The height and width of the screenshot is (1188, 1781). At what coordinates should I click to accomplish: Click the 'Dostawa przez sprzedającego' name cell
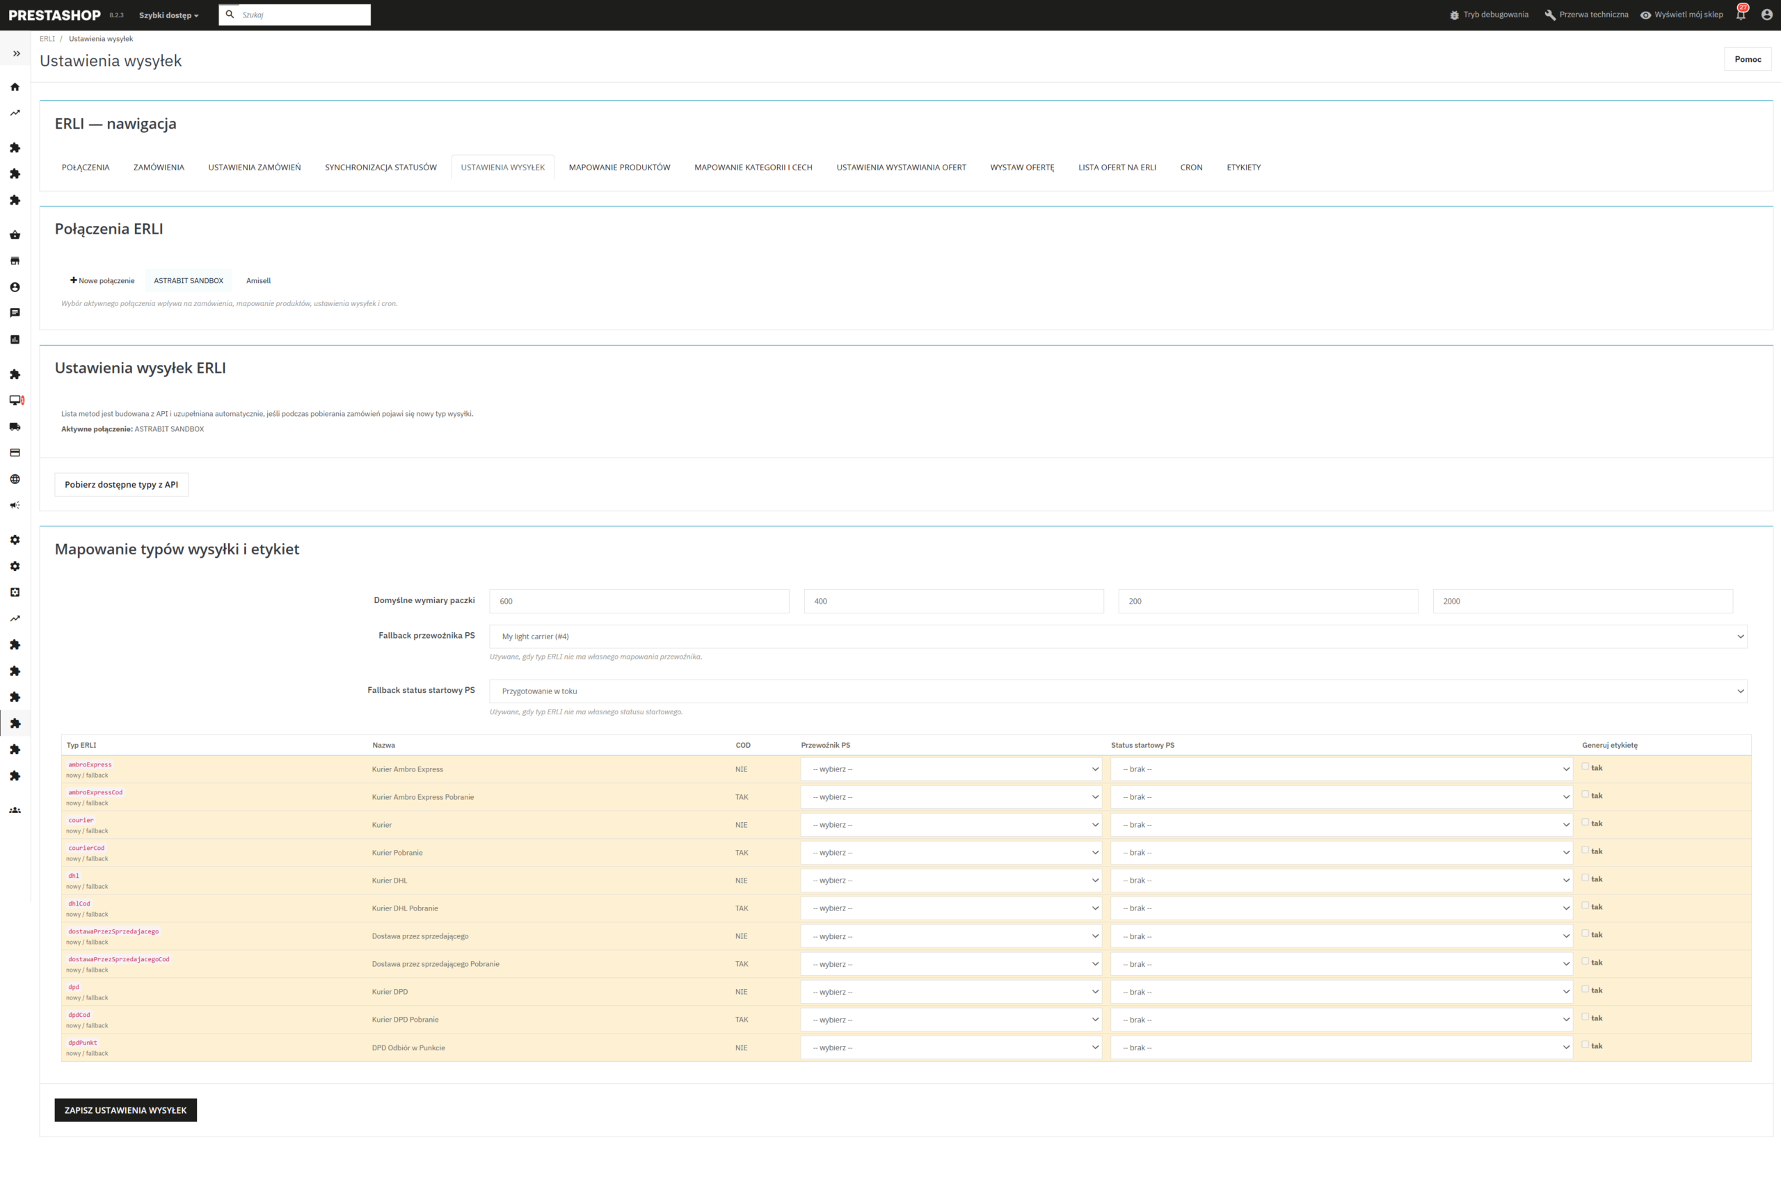click(x=420, y=936)
